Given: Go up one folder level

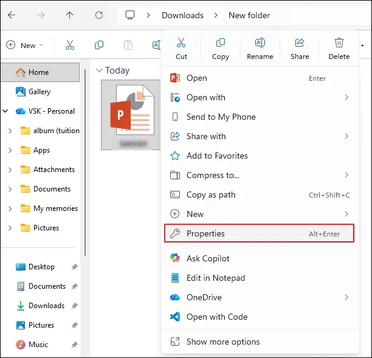Looking at the screenshot, I should pos(69,15).
